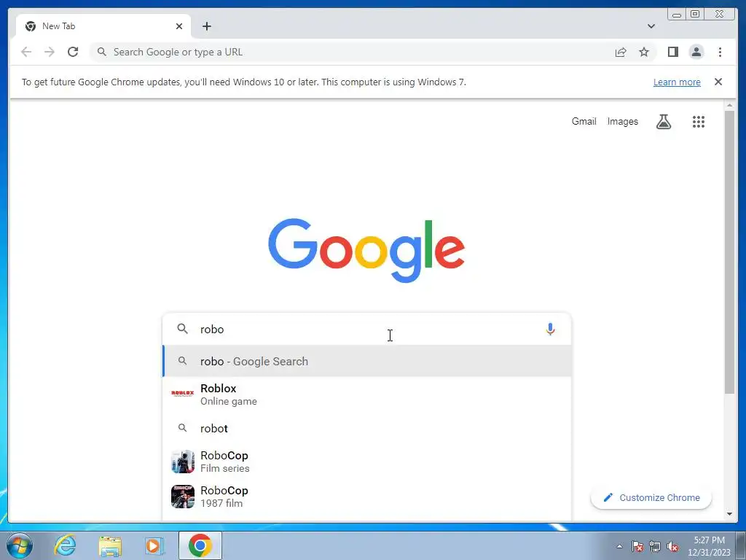This screenshot has width=746, height=560.
Task: Dismiss the Windows update info bar
Action: point(718,82)
